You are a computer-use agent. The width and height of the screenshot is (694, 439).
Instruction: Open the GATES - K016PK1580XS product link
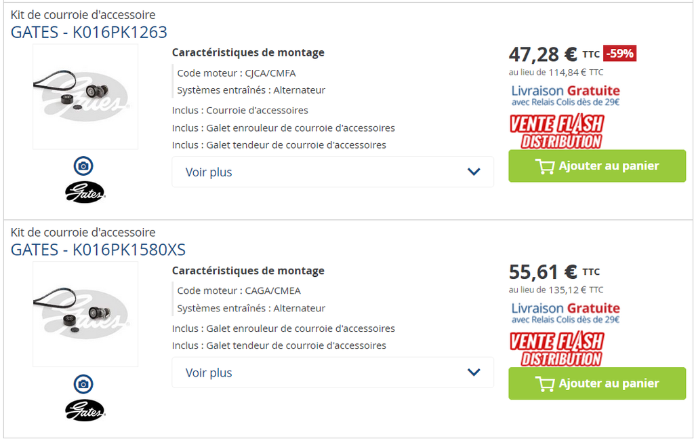click(x=98, y=250)
